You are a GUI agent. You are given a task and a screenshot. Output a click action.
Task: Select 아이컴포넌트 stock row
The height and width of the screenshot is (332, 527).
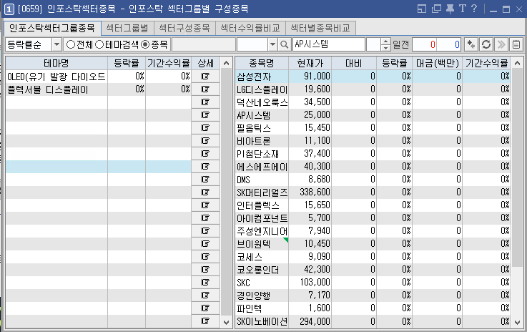373,218
